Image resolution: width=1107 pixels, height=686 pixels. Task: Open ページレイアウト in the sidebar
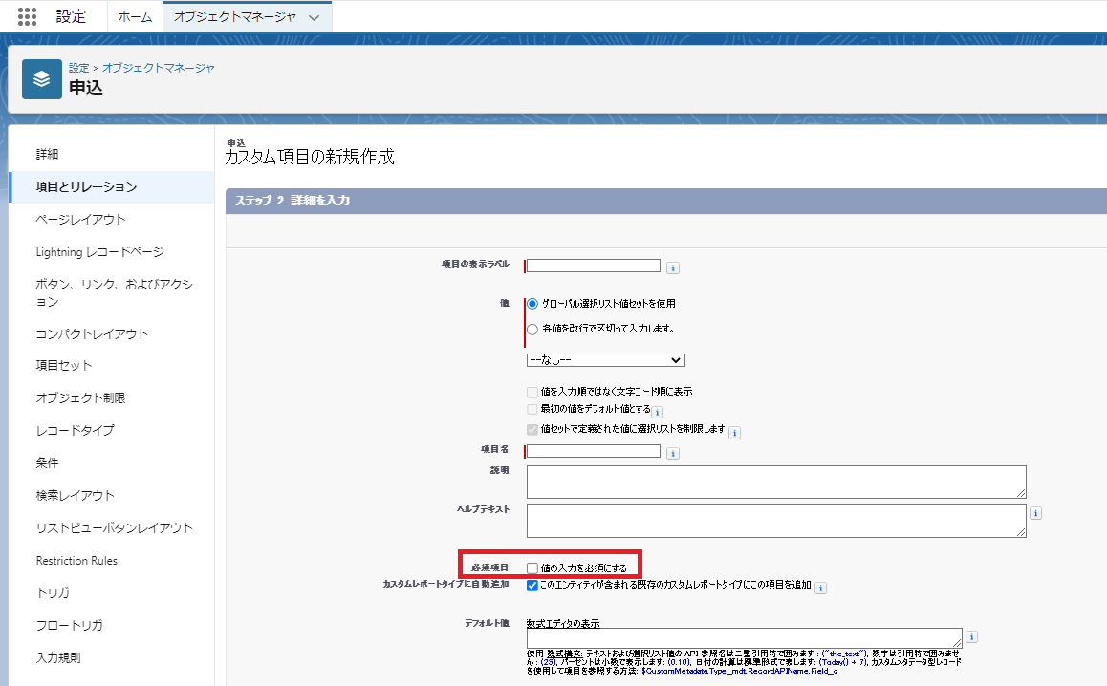80,219
